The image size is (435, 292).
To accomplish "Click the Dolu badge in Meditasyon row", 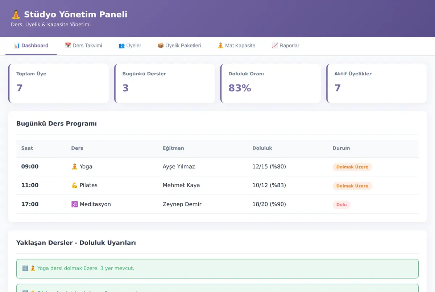I will pyautogui.click(x=341, y=205).
